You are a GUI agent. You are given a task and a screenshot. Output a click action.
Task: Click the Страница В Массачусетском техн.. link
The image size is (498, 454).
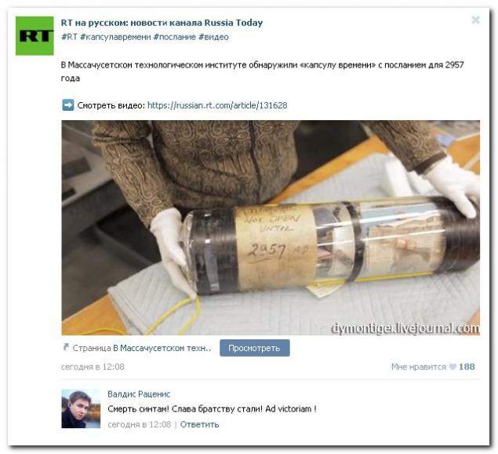(x=142, y=348)
